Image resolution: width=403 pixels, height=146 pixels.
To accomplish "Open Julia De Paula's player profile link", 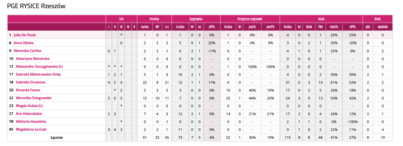I will [x=25, y=35].
